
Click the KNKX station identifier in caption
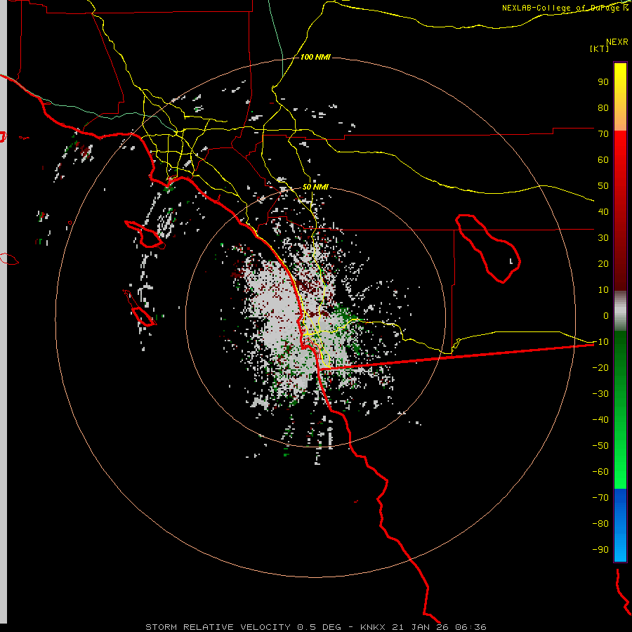click(x=372, y=627)
